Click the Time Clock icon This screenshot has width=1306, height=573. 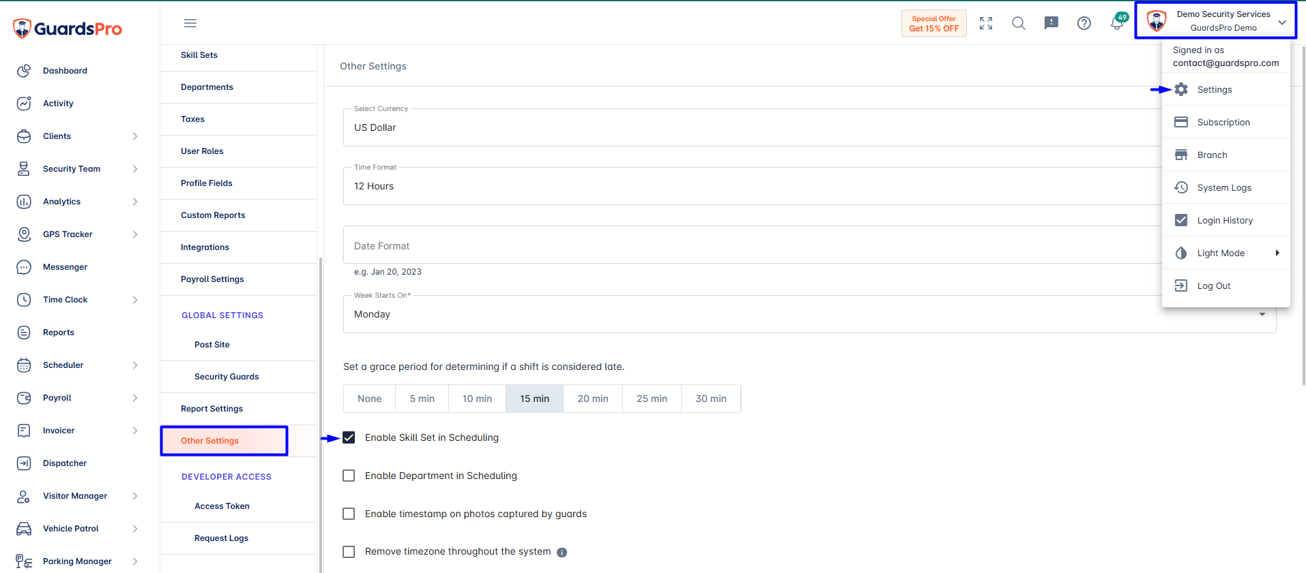tap(24, 300)
